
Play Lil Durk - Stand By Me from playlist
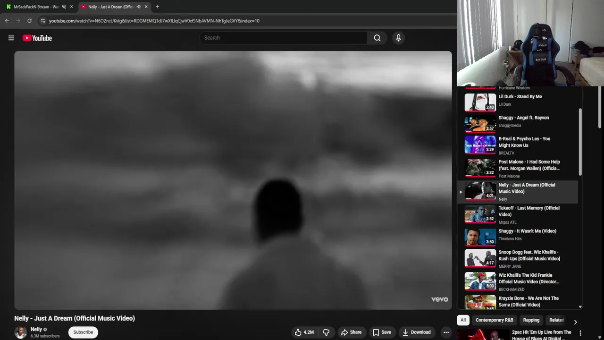point(520,97)
